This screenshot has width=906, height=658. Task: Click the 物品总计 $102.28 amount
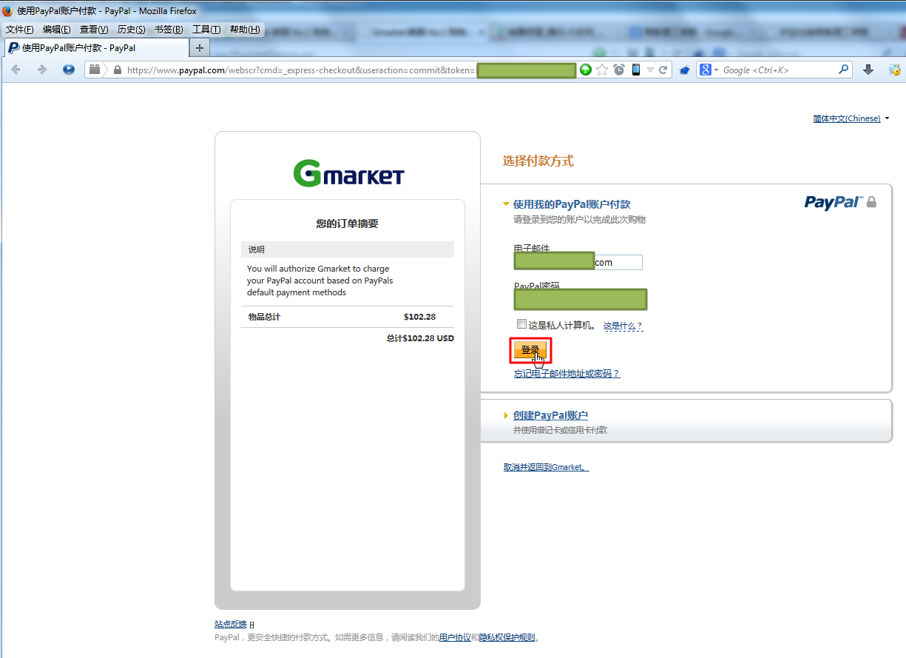pos(419,317)
